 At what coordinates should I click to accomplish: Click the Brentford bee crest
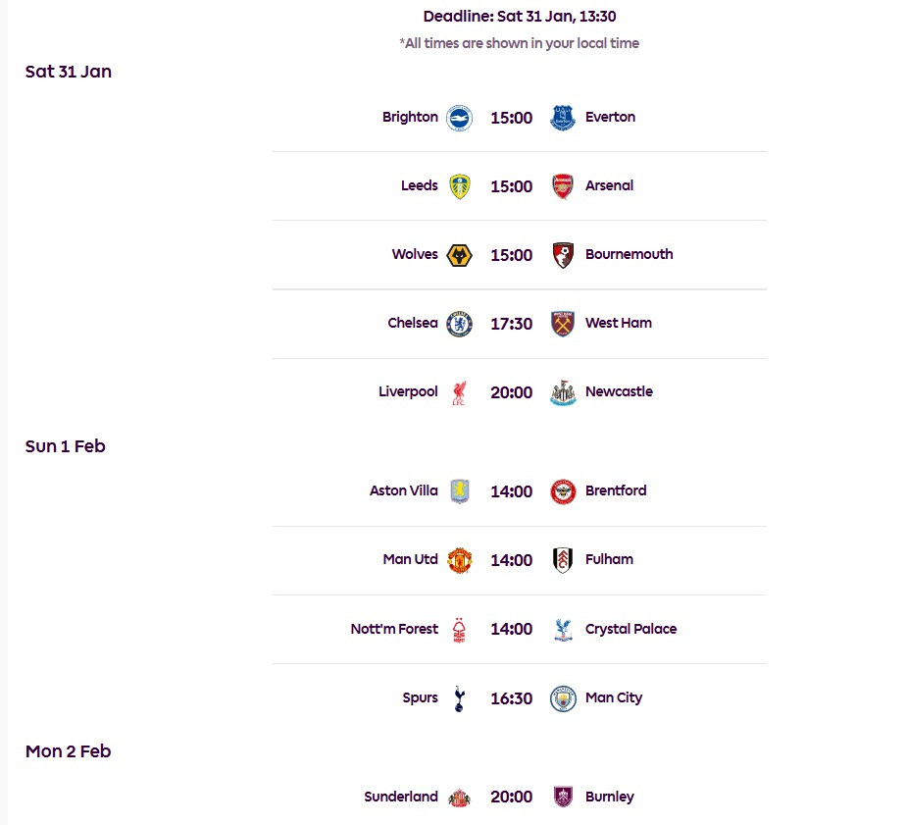(562, 491)
